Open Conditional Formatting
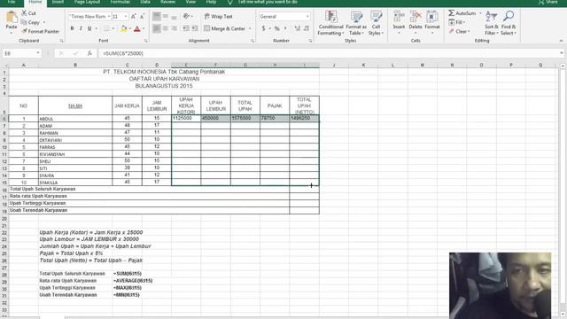The width and height of the screenshot is (567, 319). 330,23
